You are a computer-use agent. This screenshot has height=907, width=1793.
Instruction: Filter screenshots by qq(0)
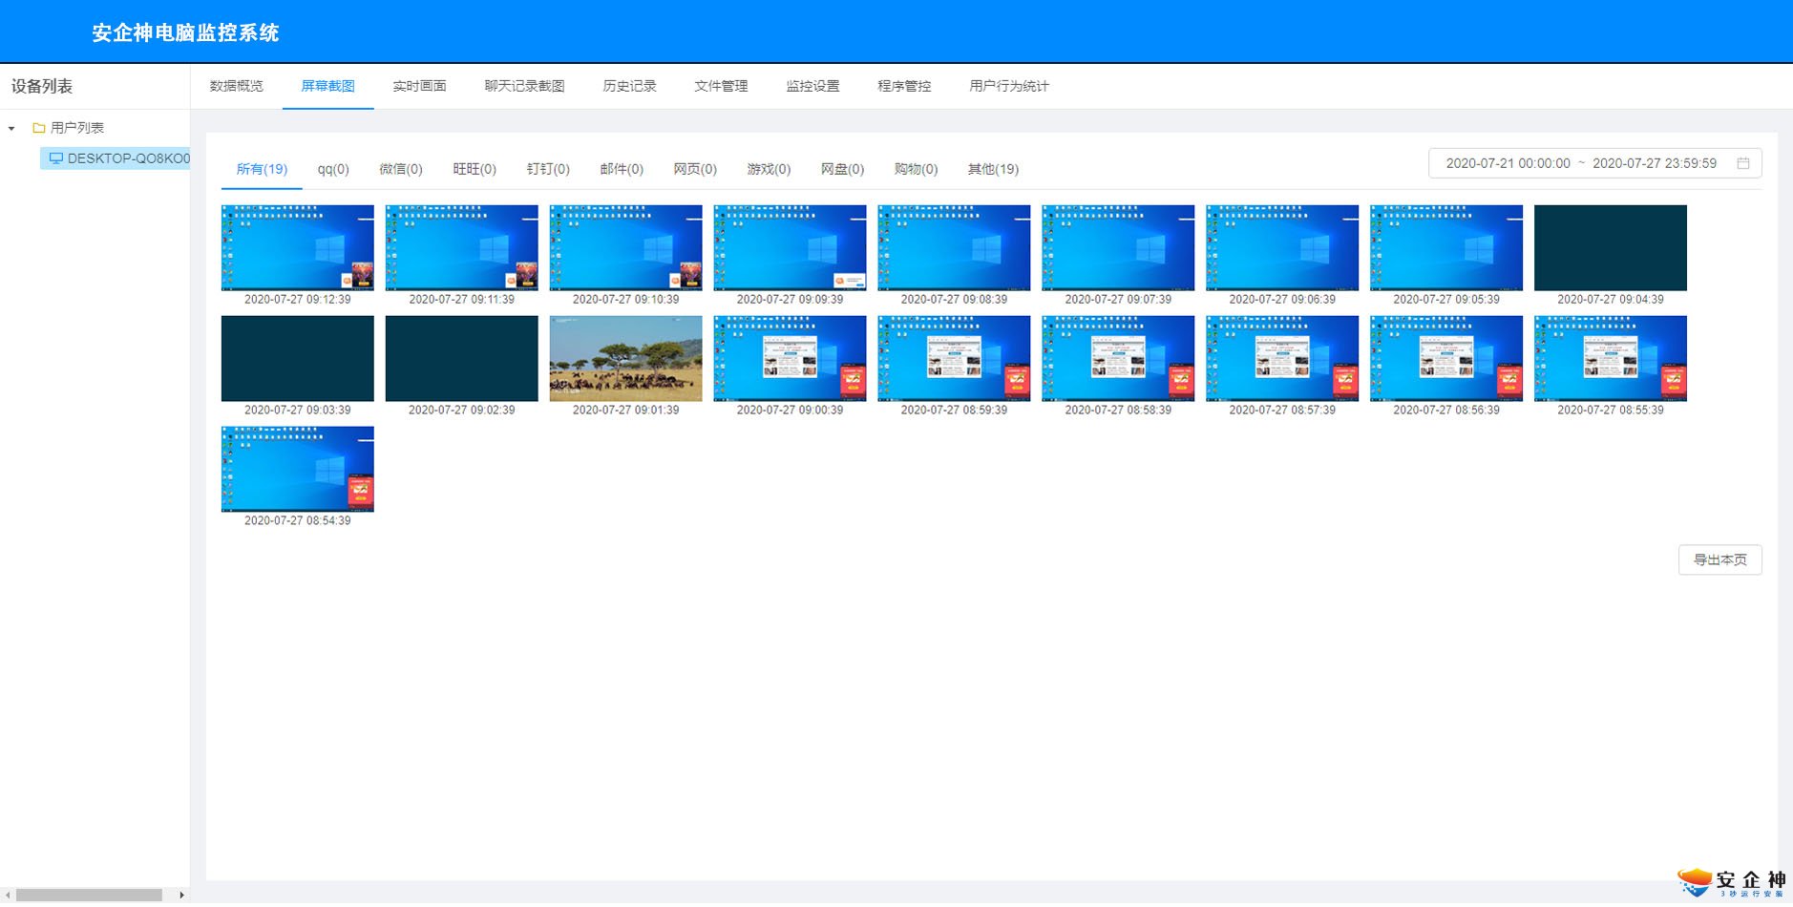point(333,169)
